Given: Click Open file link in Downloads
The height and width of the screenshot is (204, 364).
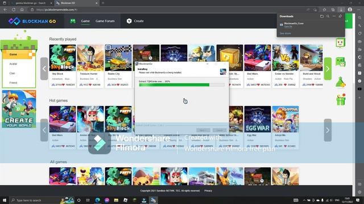Looking at the screenshot, I should (x=288, y=27).
